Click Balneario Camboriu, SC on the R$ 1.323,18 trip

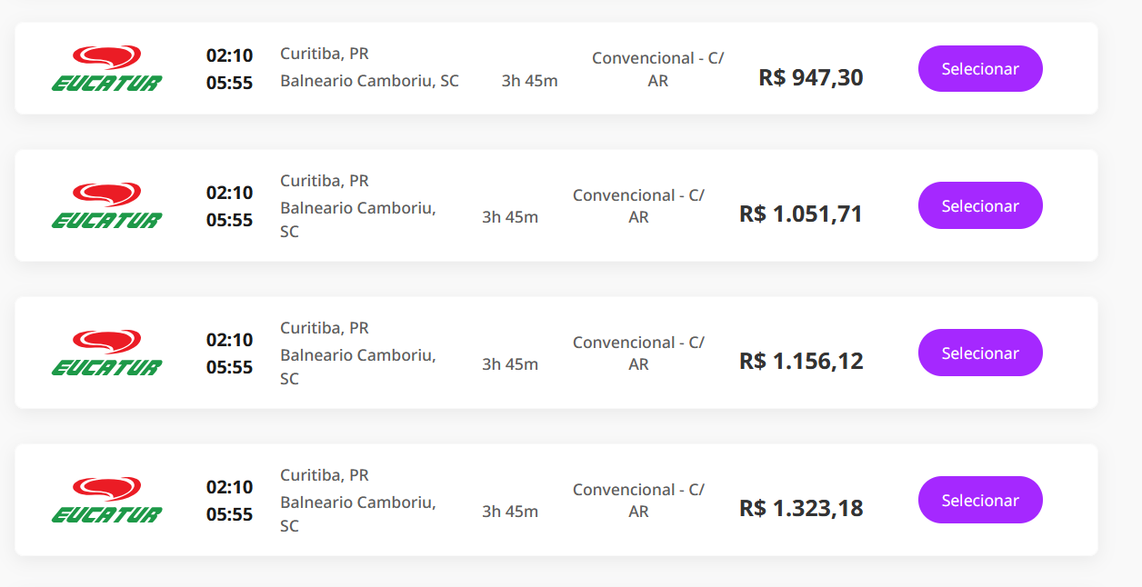pos(357,513)
